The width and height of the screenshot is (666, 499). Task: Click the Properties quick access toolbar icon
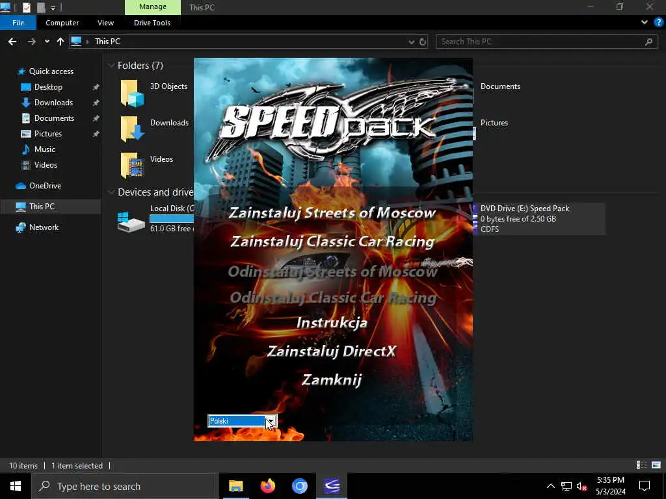click(26, 7)
